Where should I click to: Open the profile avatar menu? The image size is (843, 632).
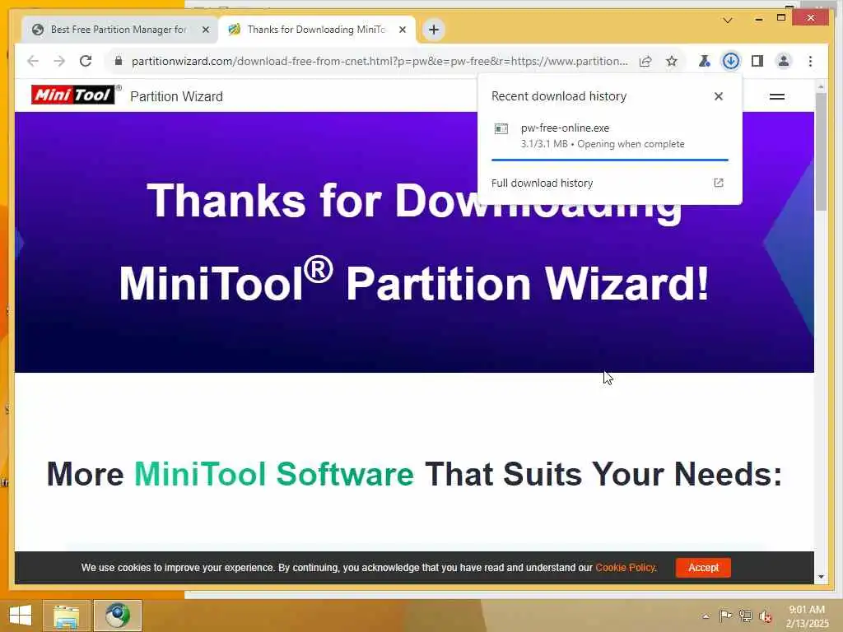[x=784, y=61]
